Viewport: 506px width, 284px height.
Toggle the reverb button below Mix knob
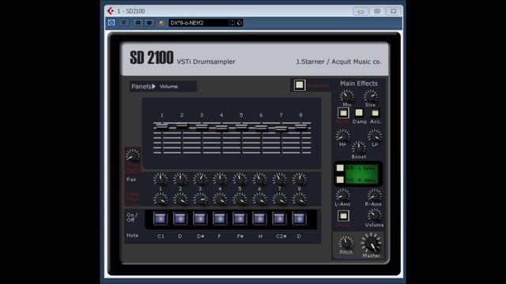point(343,113)
